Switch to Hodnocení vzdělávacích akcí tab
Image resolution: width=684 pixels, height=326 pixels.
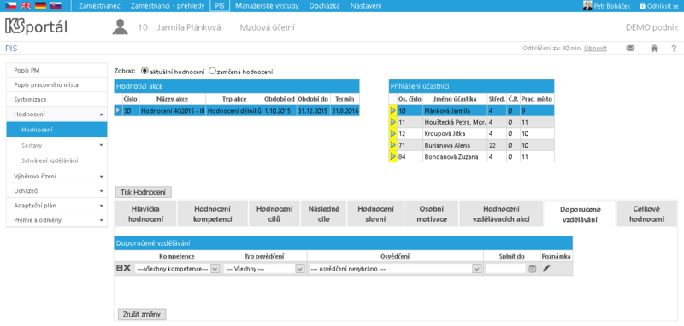[501, 213]
